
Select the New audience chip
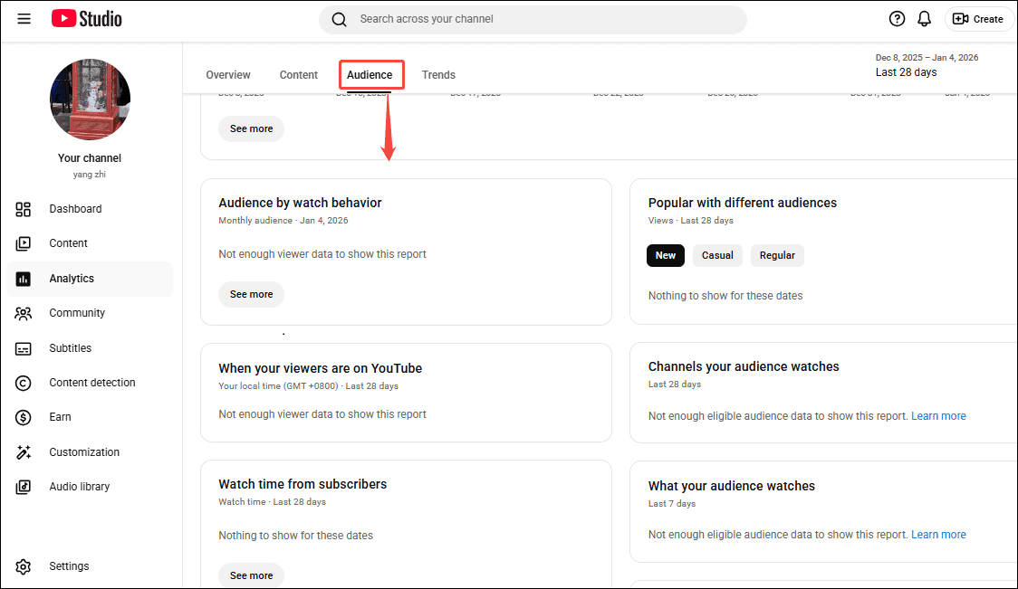665,255
